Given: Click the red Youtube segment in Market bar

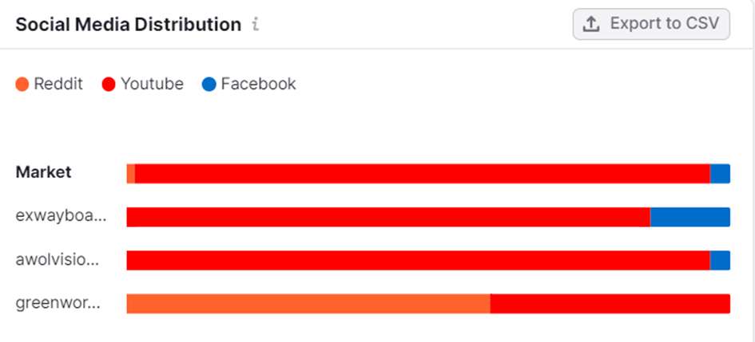Looking at the screenshot, I should (x=422, y=173).
